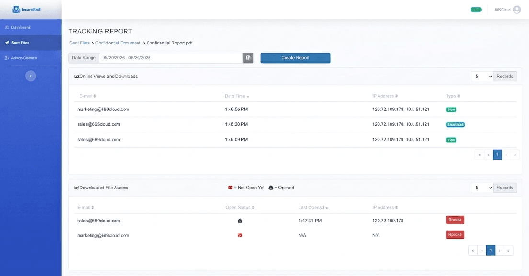Screen dimensions: 529x276
Task: Click the green status badge in header
Action: (476, 10)
